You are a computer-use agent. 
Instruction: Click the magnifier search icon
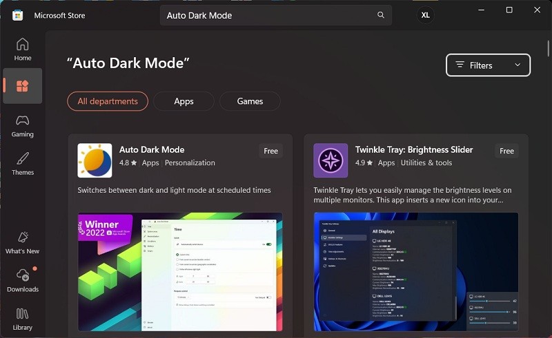coord(381,14)
